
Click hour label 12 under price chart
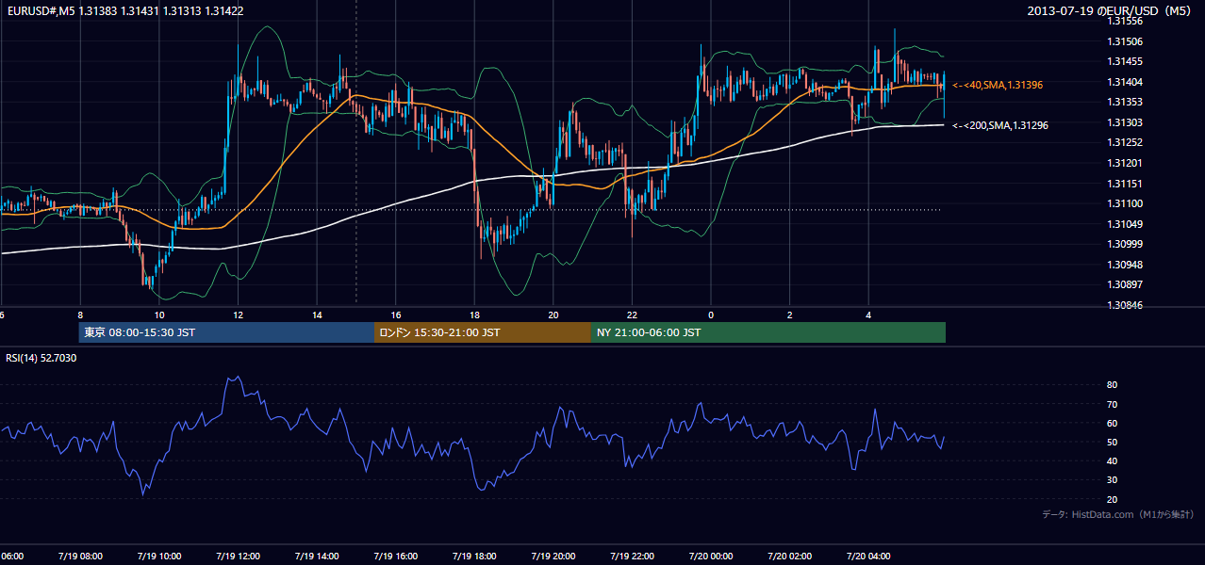239,315
